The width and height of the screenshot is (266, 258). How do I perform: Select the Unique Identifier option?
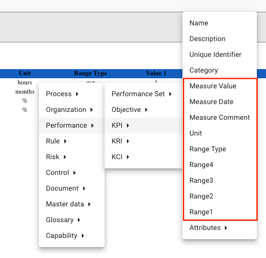(220, 55)
